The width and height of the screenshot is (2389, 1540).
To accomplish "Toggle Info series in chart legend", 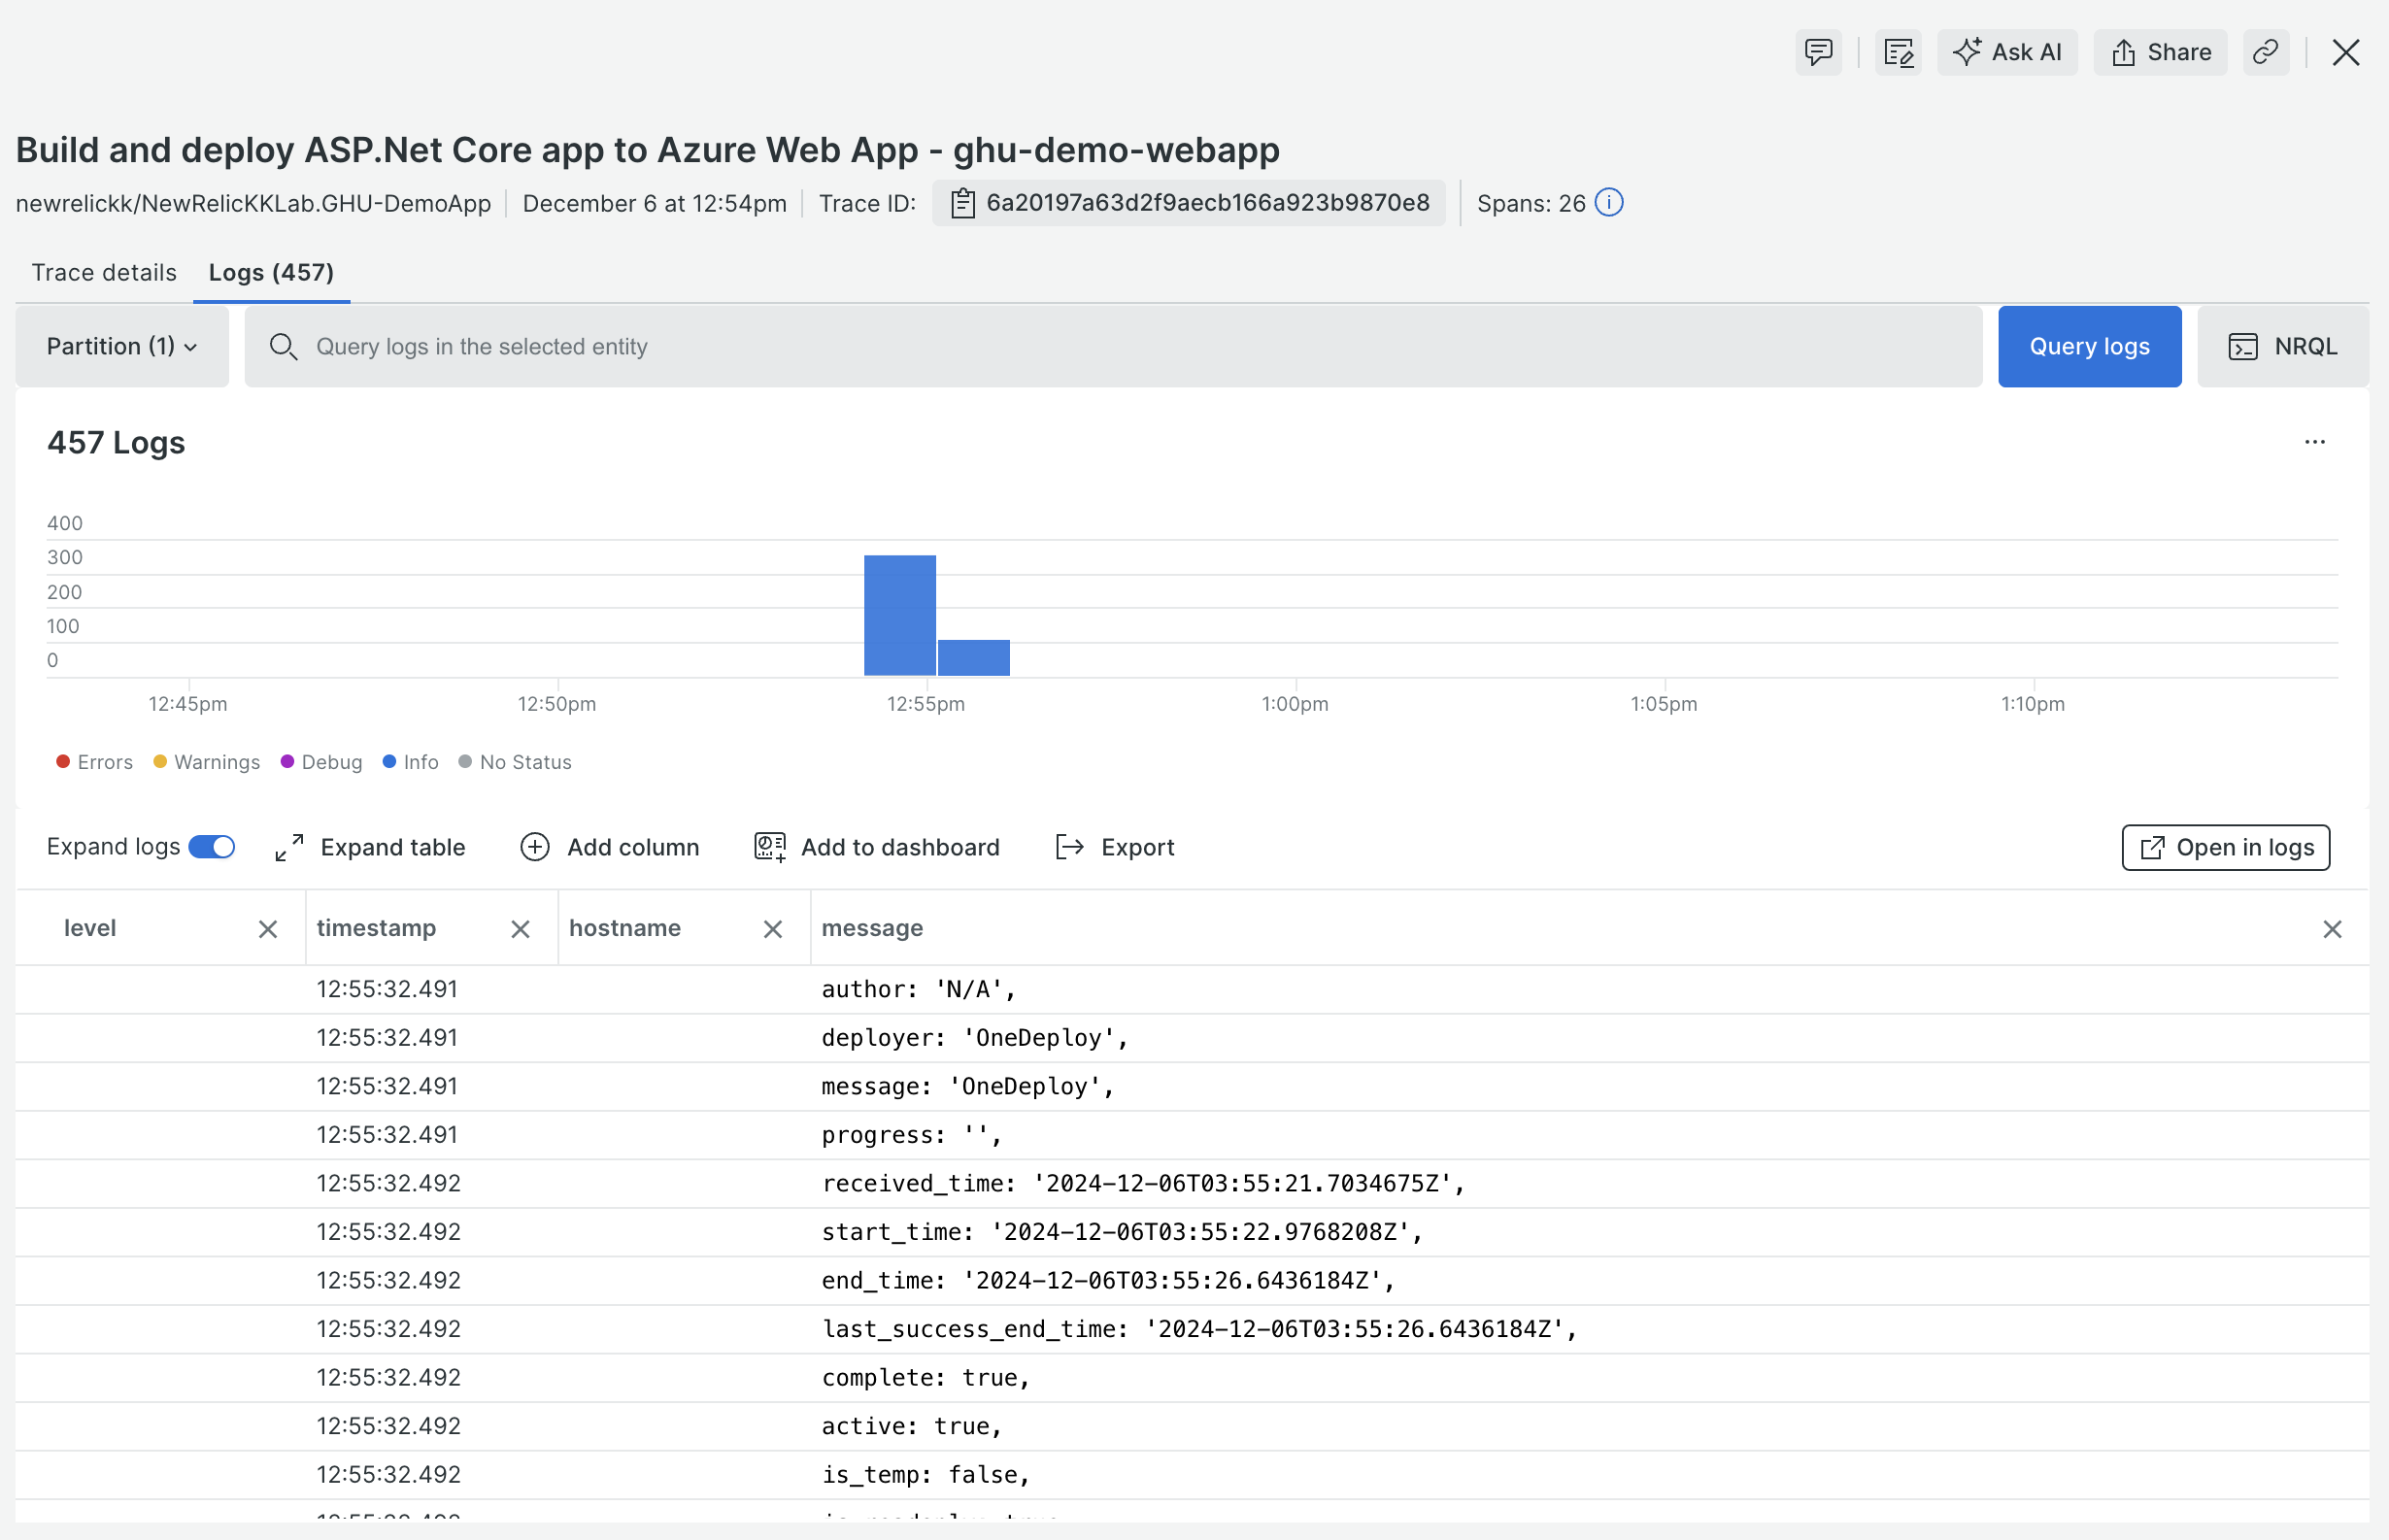I will tap(411, 762).
